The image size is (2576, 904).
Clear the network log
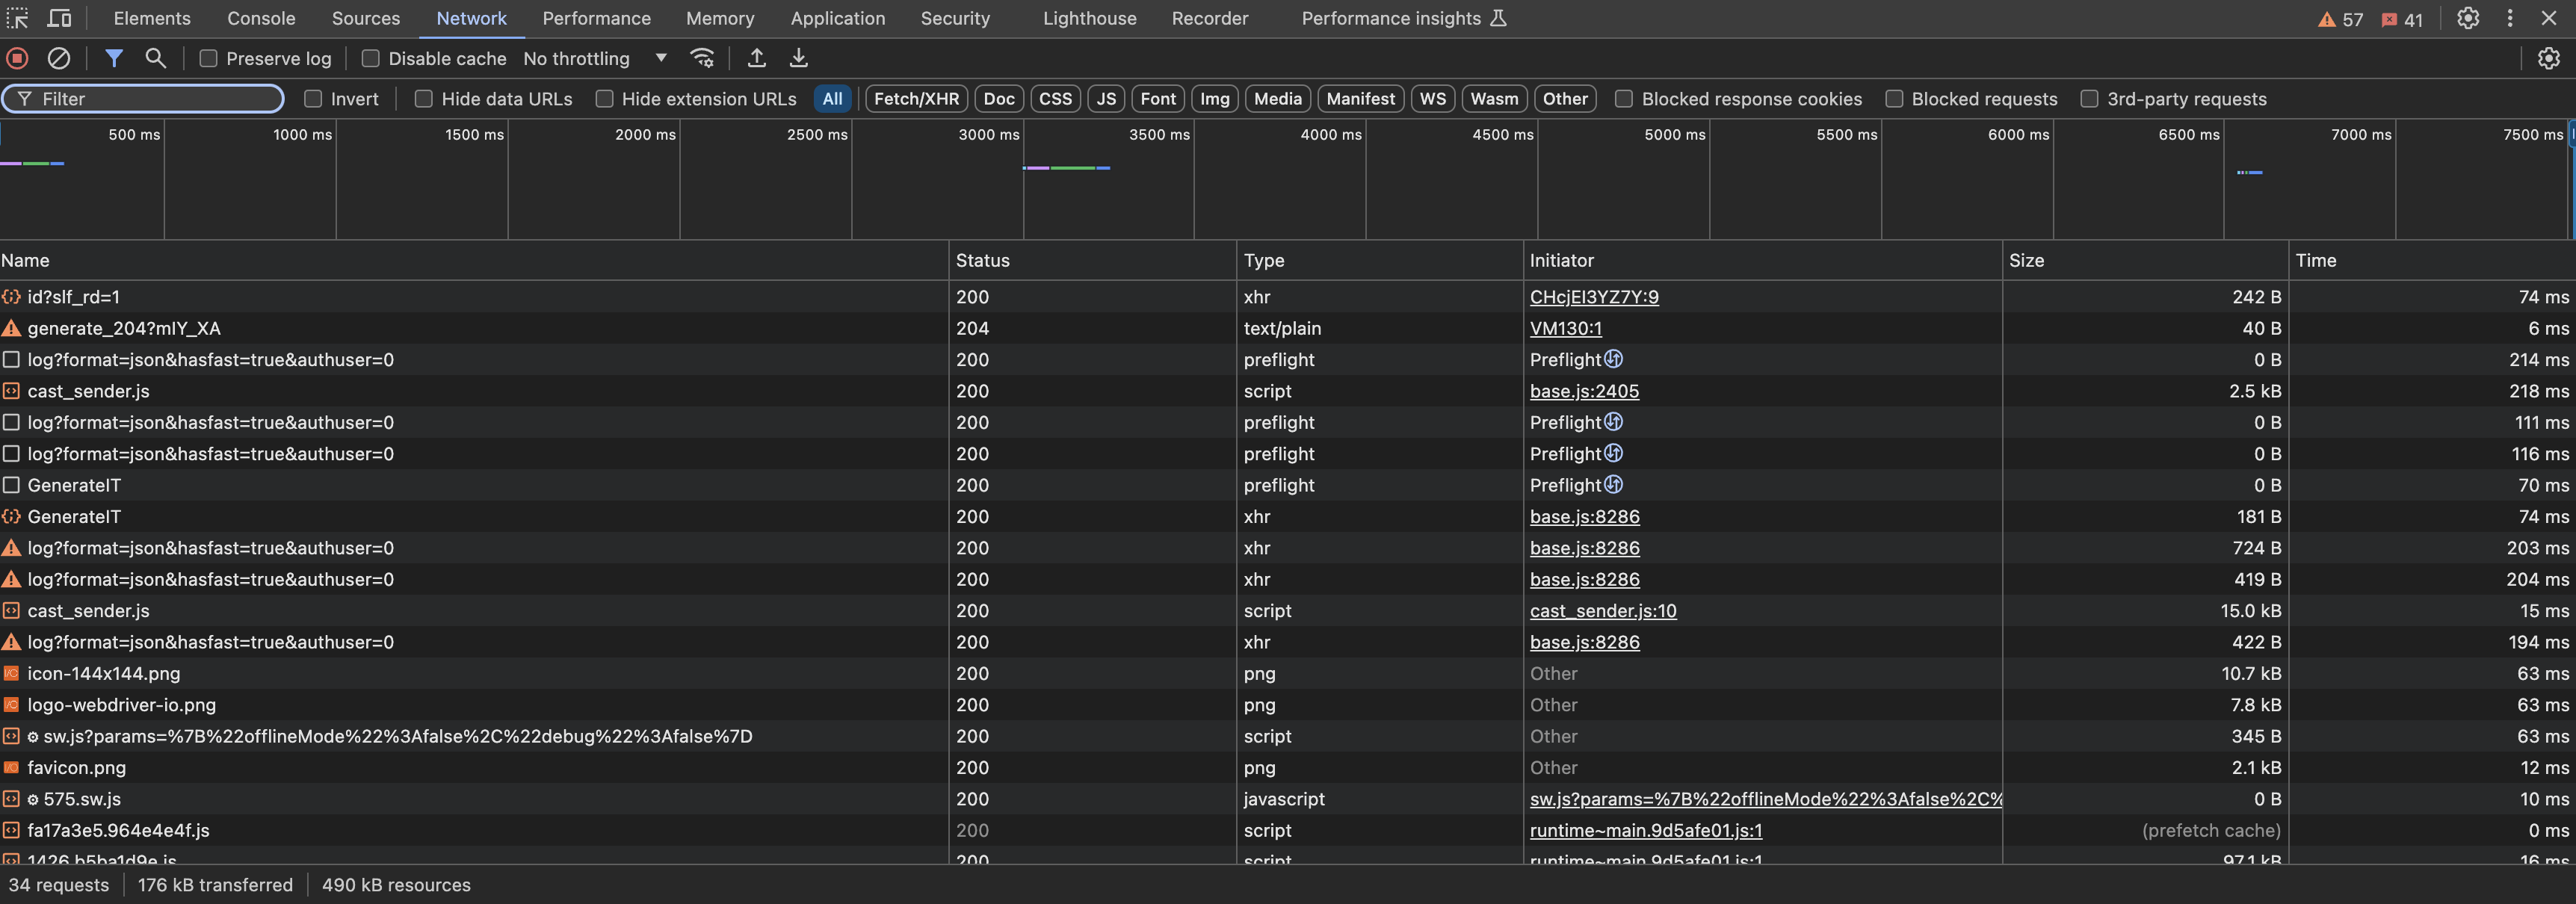pyautogui.click(x=59, y=58)
